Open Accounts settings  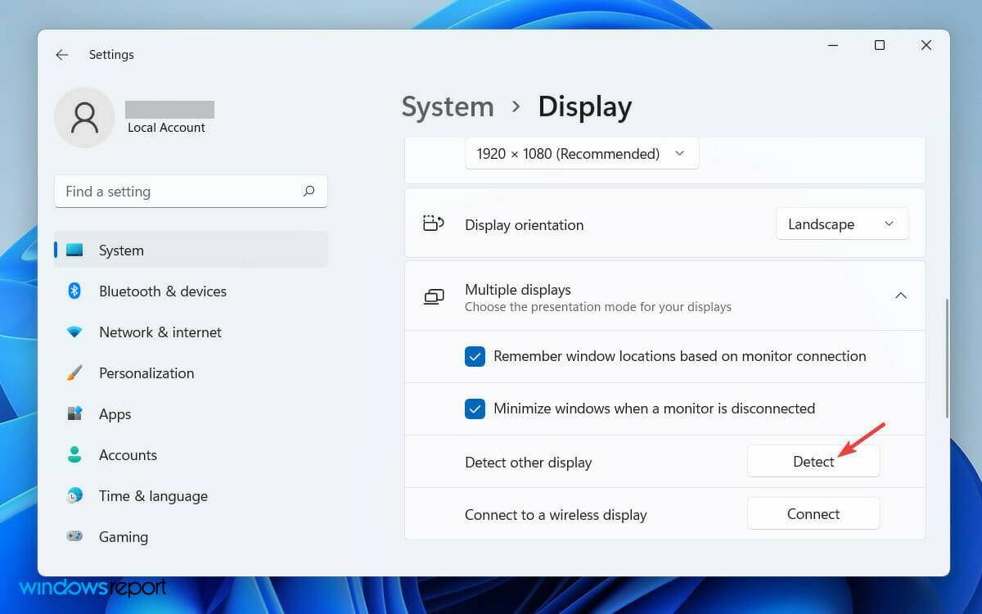128,454
